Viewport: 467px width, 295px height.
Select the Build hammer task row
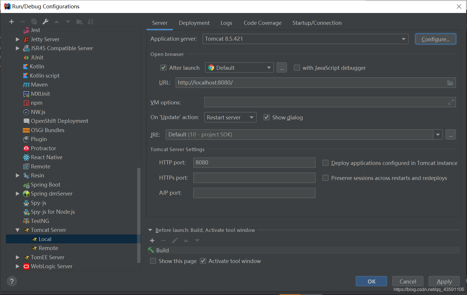click(304, 250)
